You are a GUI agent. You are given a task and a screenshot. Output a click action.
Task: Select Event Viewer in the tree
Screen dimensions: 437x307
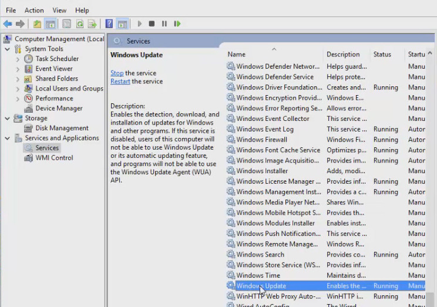click(x=54, y=69)
